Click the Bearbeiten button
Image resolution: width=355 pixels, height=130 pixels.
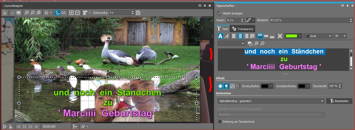click(339, 101)
